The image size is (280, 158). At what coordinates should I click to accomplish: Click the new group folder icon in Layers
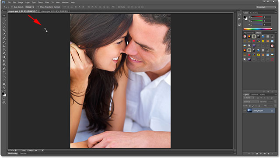pyautogui.click(x=264, y=154)
